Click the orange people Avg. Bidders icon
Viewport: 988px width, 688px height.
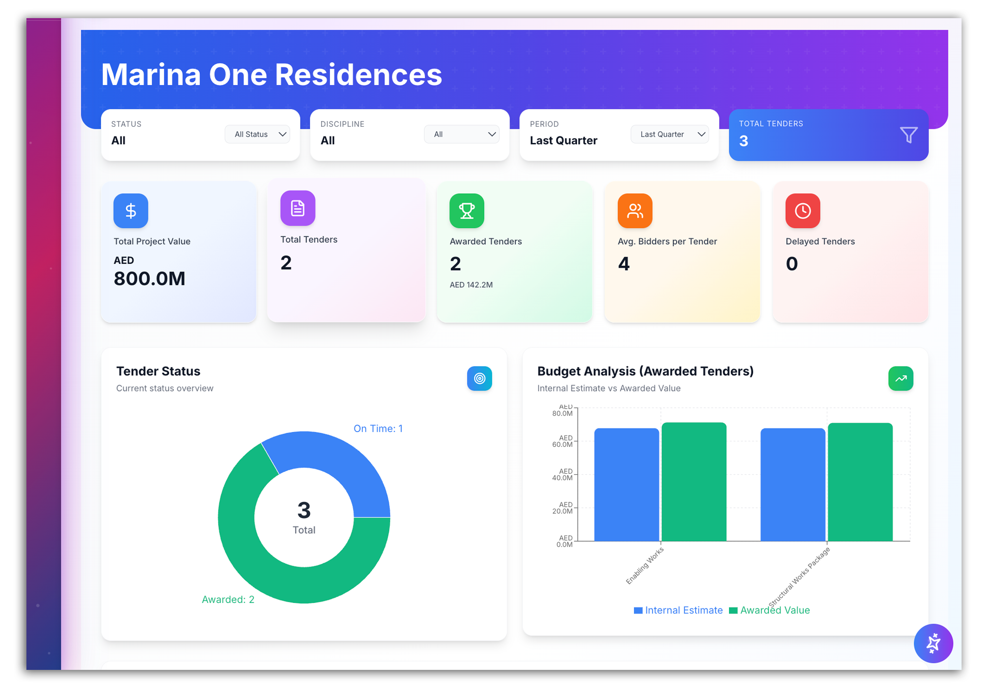point(635,211)
